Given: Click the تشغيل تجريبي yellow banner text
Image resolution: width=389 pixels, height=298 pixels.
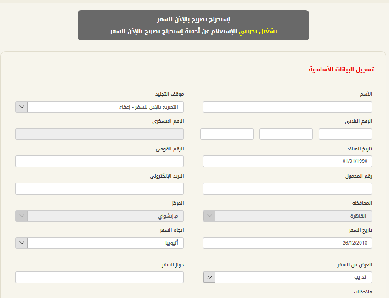Looking at the screenshot, I should [x=258, y=31].
